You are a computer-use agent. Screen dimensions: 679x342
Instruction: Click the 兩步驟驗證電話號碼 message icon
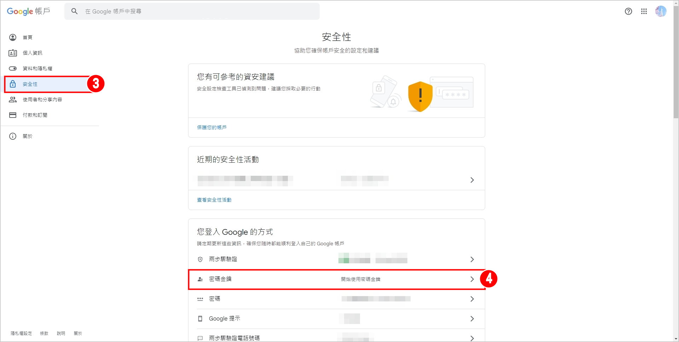click(200, 338)
